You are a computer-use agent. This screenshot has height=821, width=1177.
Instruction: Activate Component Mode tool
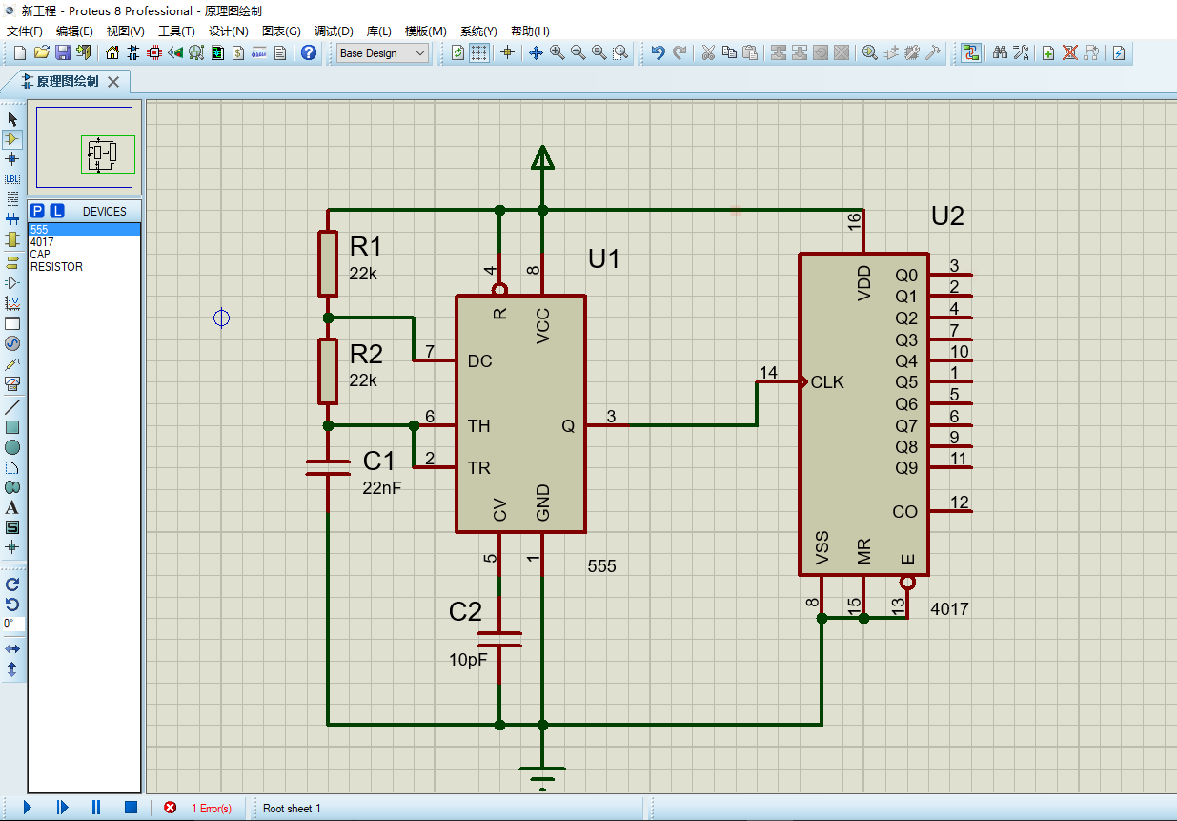pyautogui.click(x=12, y=139)
